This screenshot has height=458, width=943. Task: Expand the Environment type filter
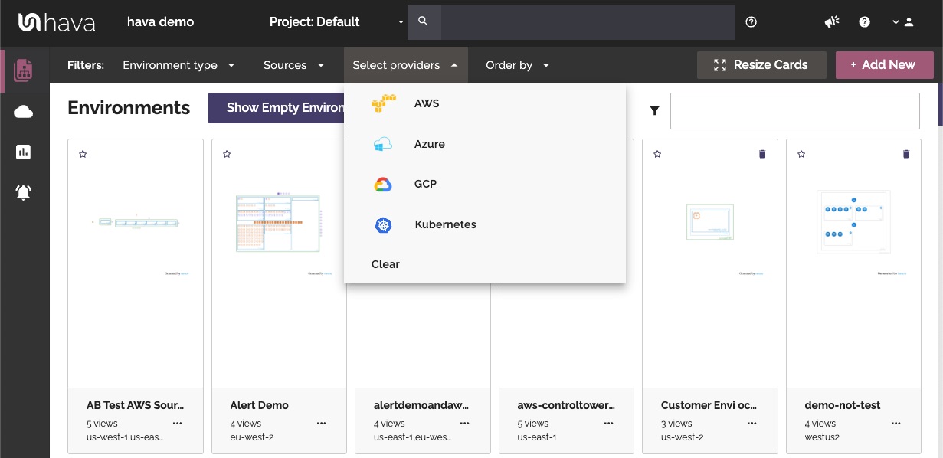178,65
